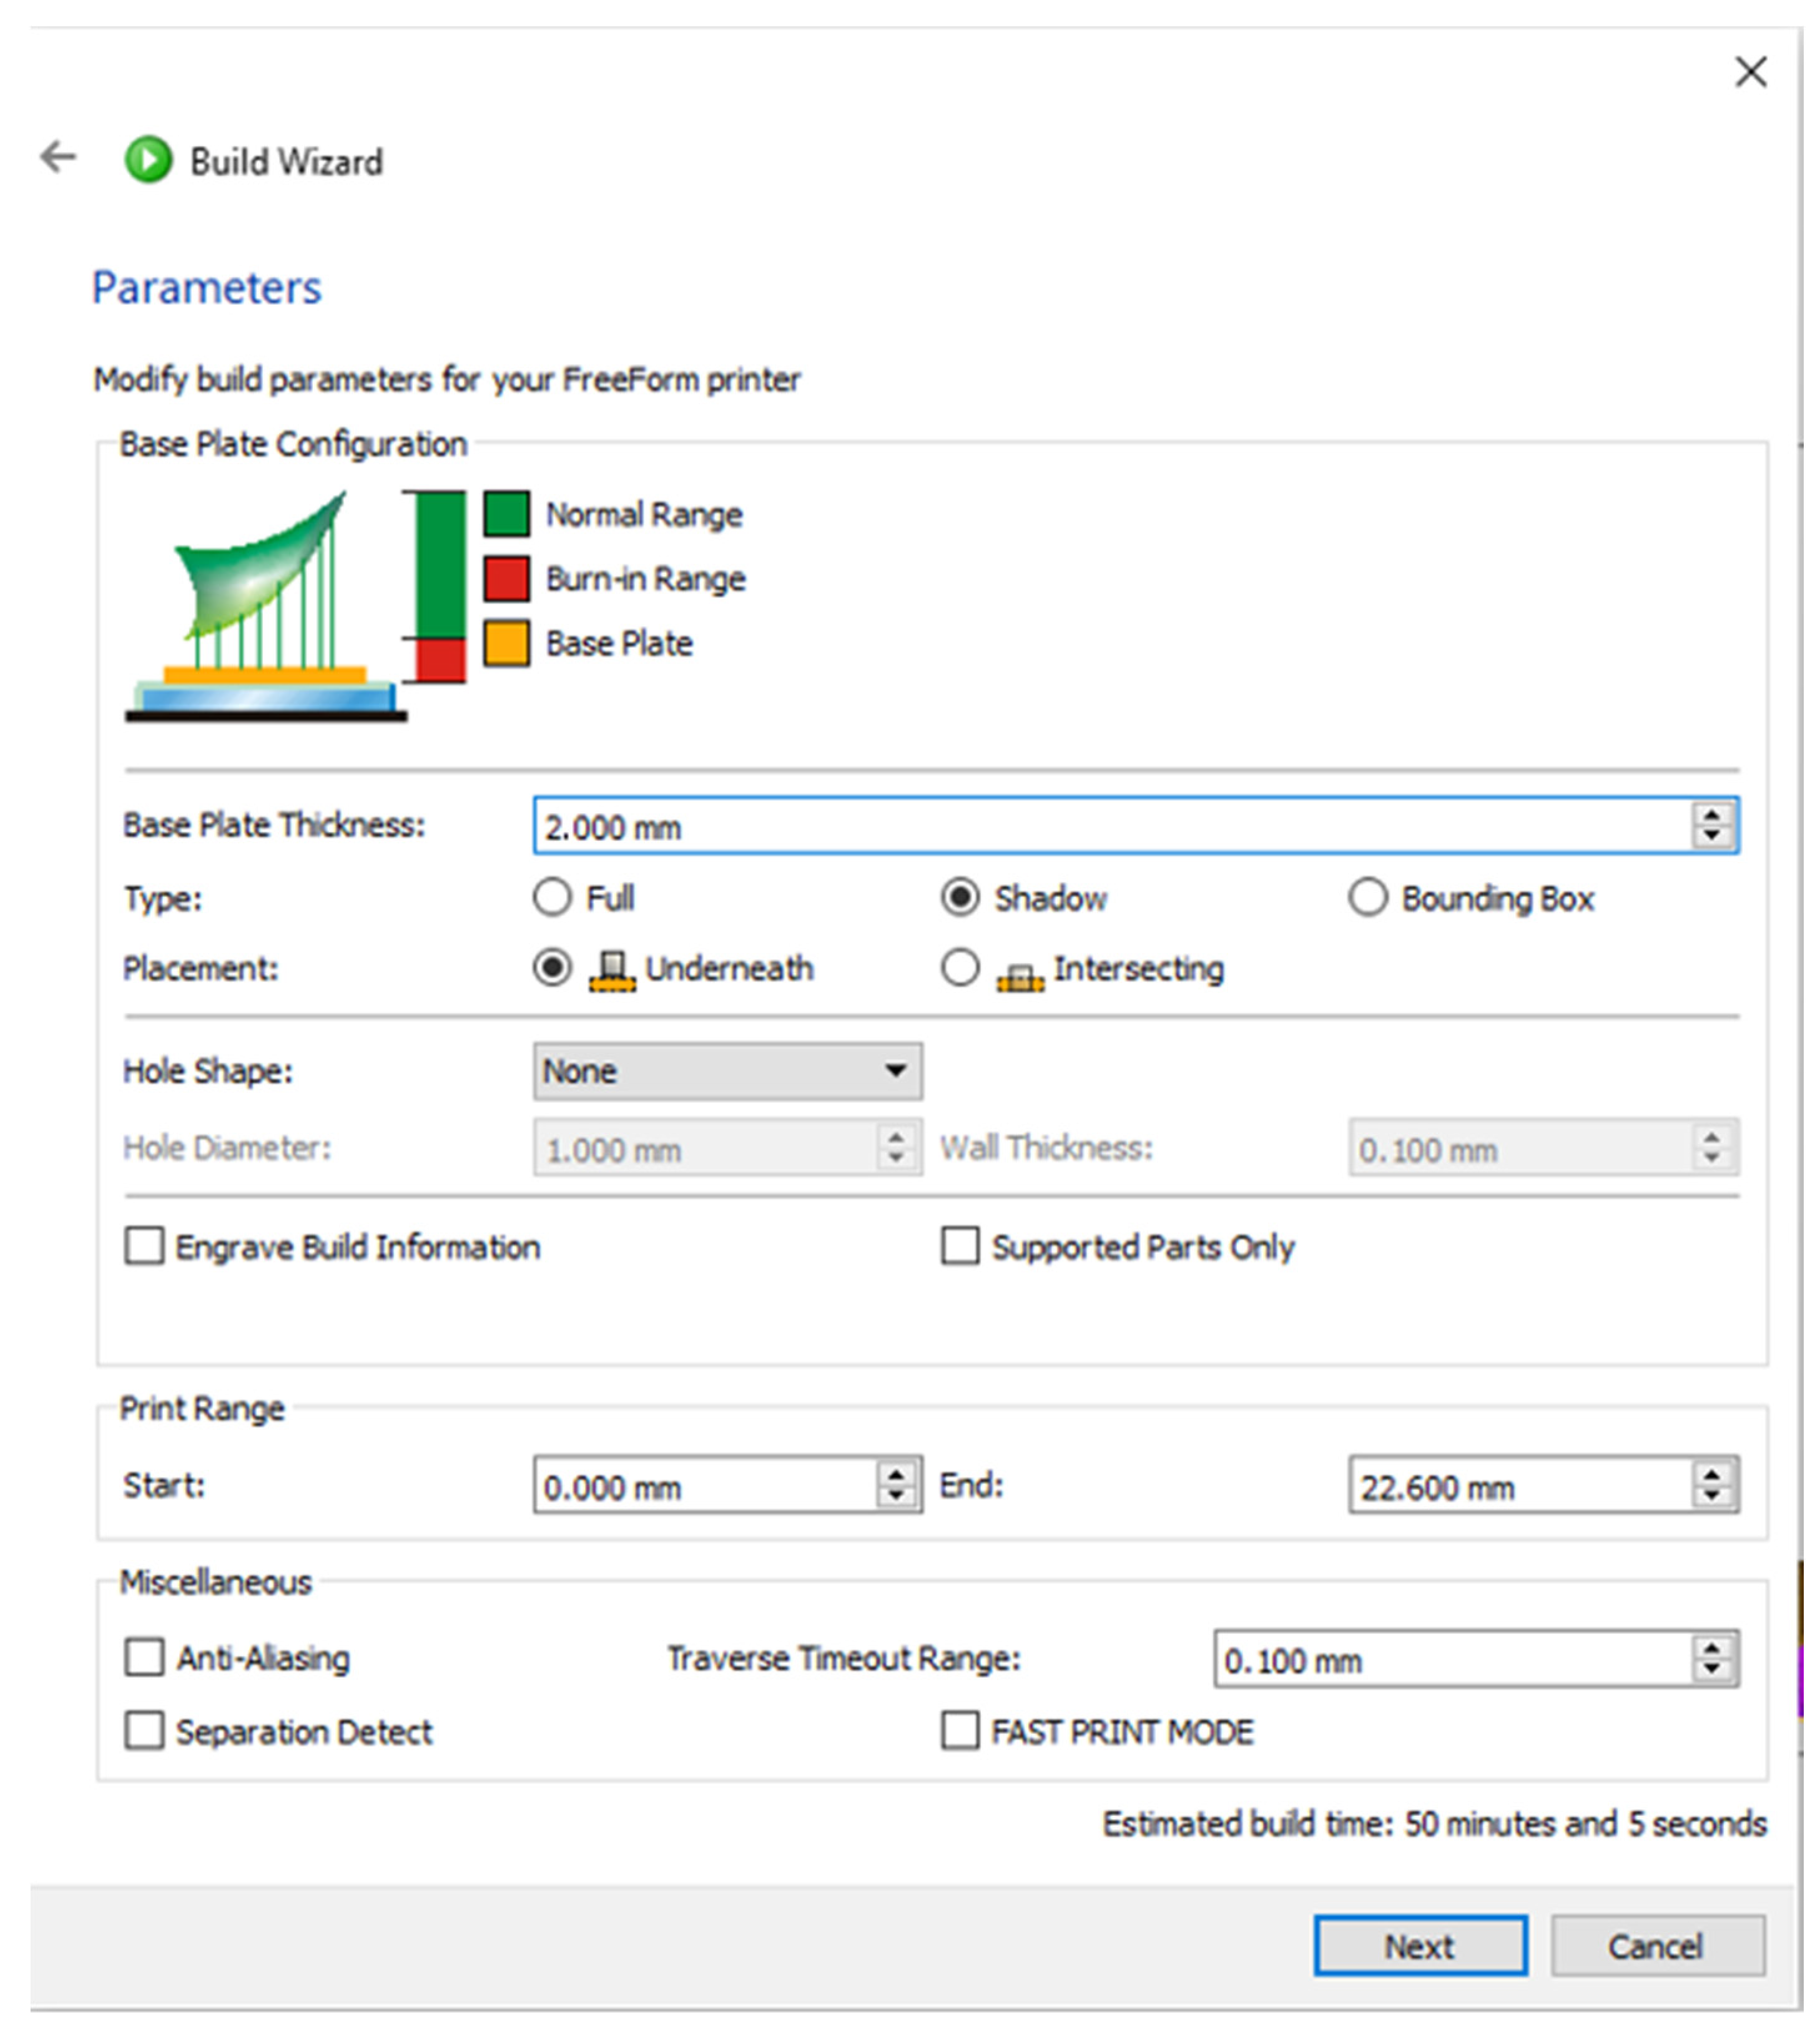Decrease Print Range End value
The height and width of the screenshot is (2043, 1820).
coord(1712,1496)
